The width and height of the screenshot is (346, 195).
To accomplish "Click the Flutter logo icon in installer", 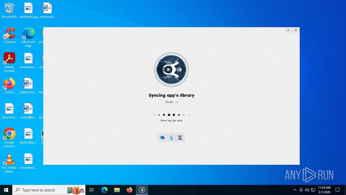I will click(171, 138).
